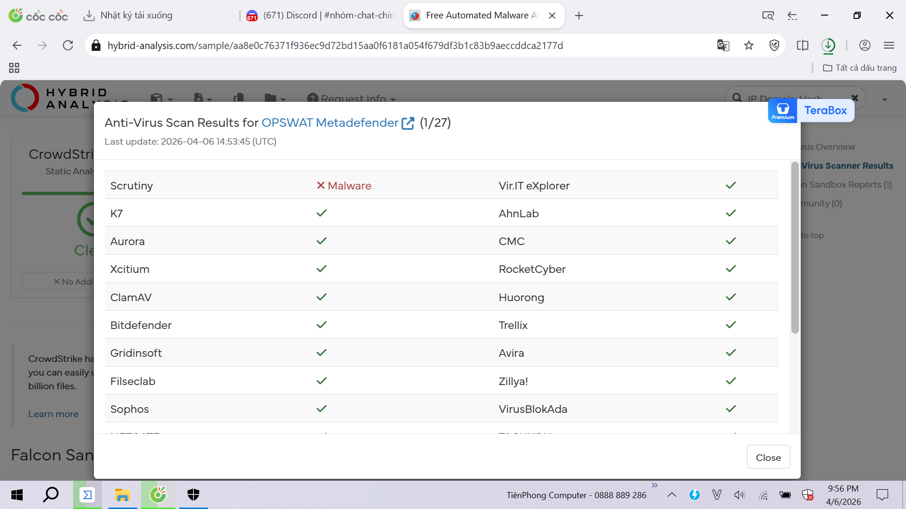Viewport: 906px width, 509px height.
Task: Click the Sophos row label
Action: point(129,409)
